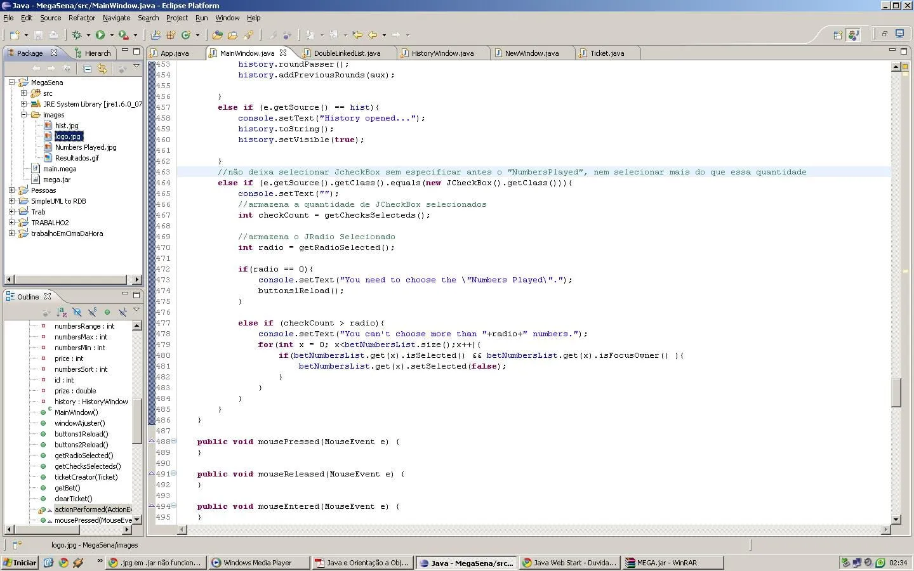Click the green Run button in toolbar
This screenshot has width=914, height=571.
tap(100, 35)
